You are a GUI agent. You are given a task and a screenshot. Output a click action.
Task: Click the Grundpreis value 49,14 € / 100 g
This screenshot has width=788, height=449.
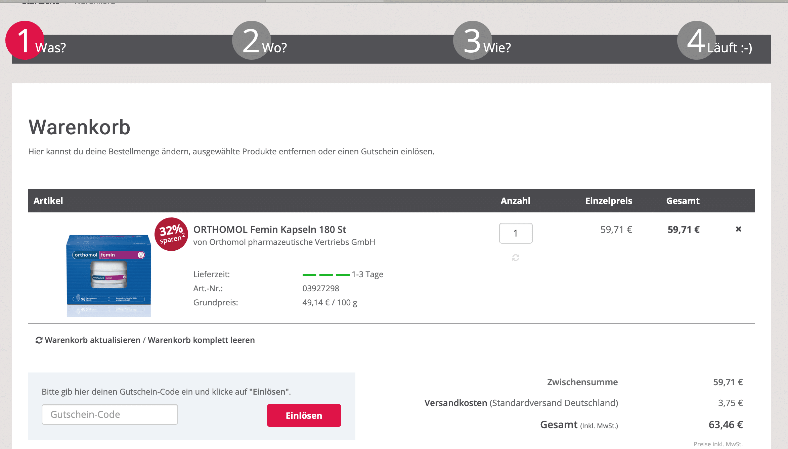click(x=330, y=302)
